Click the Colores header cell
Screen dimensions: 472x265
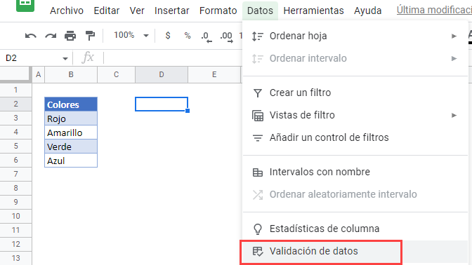click(71, 104)
